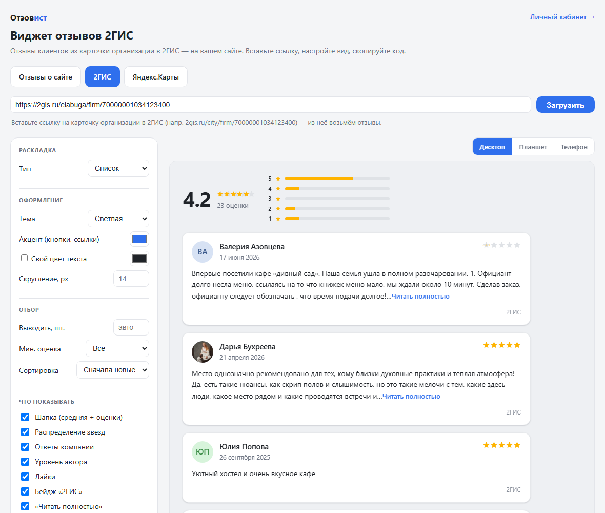Switch to the Яндекс.Карты tab

(156, 77)
